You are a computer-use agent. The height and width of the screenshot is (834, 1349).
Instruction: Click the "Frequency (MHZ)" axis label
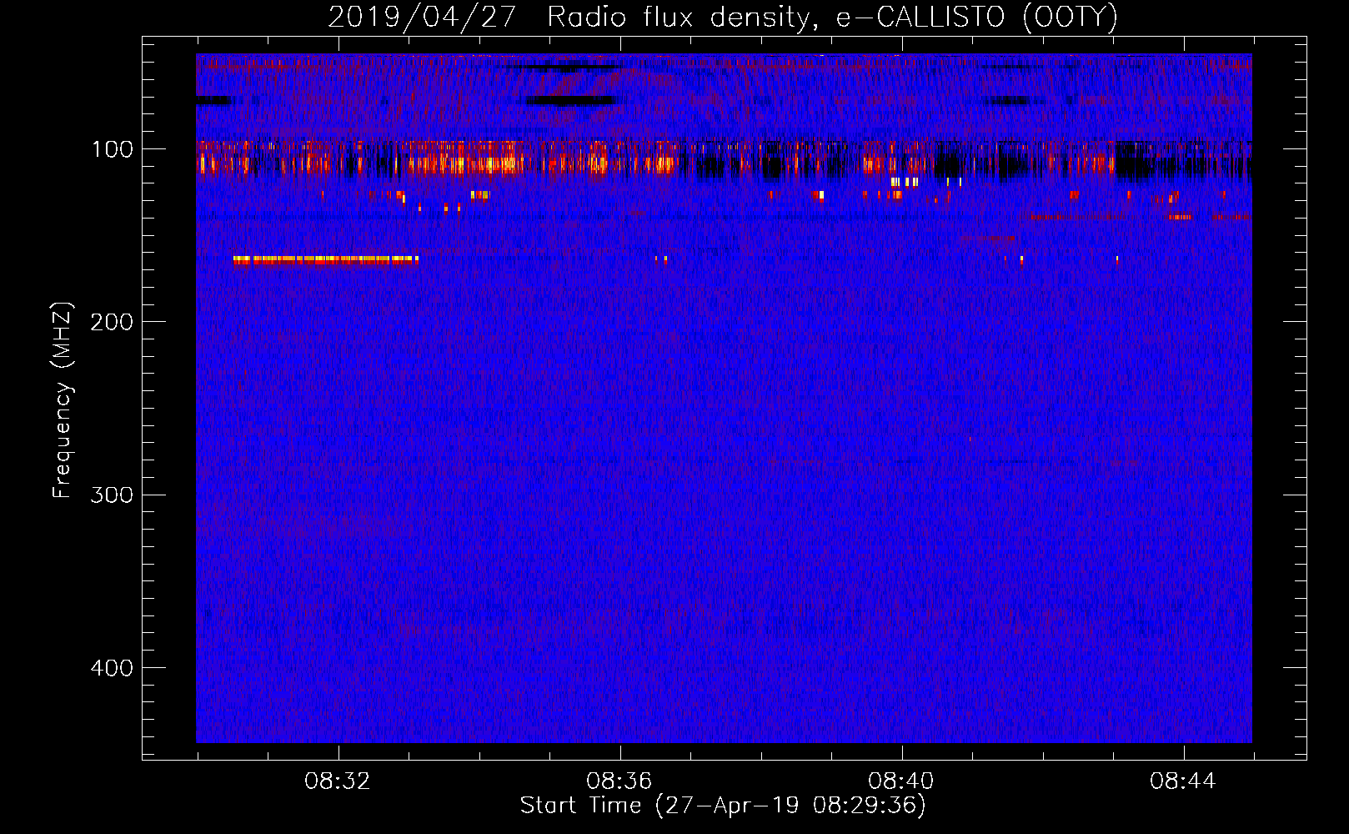(x=62, y=400)
